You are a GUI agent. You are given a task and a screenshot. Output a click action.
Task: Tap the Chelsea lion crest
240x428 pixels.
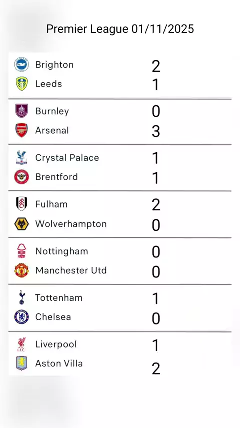(22, 317)
